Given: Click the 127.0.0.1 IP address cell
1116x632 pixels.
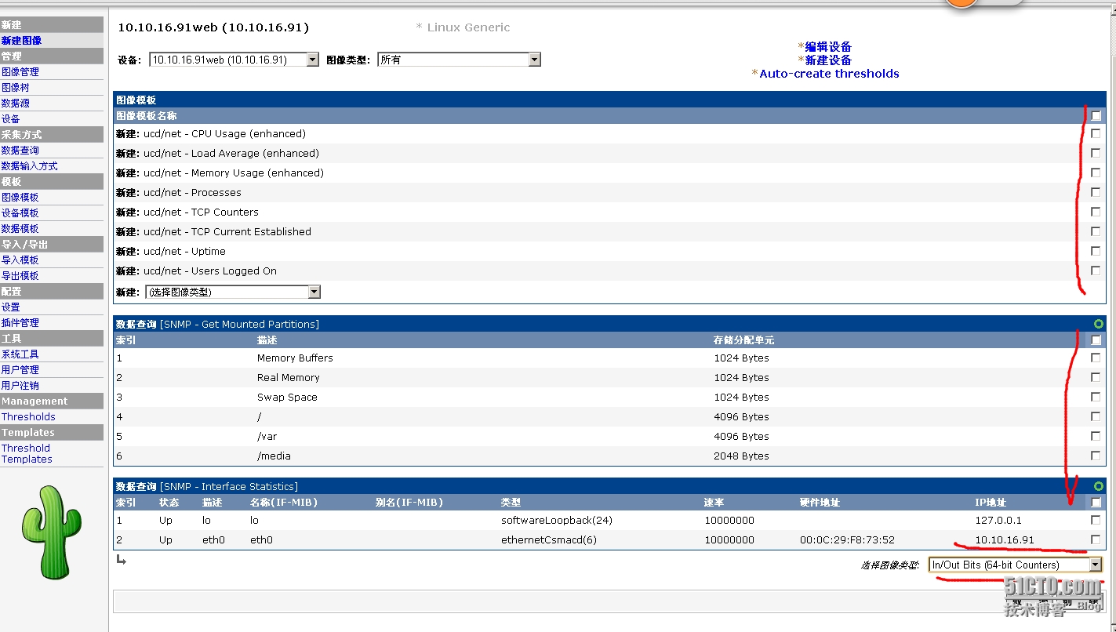Looking at the screenshot, I should (x=998, y=520).
